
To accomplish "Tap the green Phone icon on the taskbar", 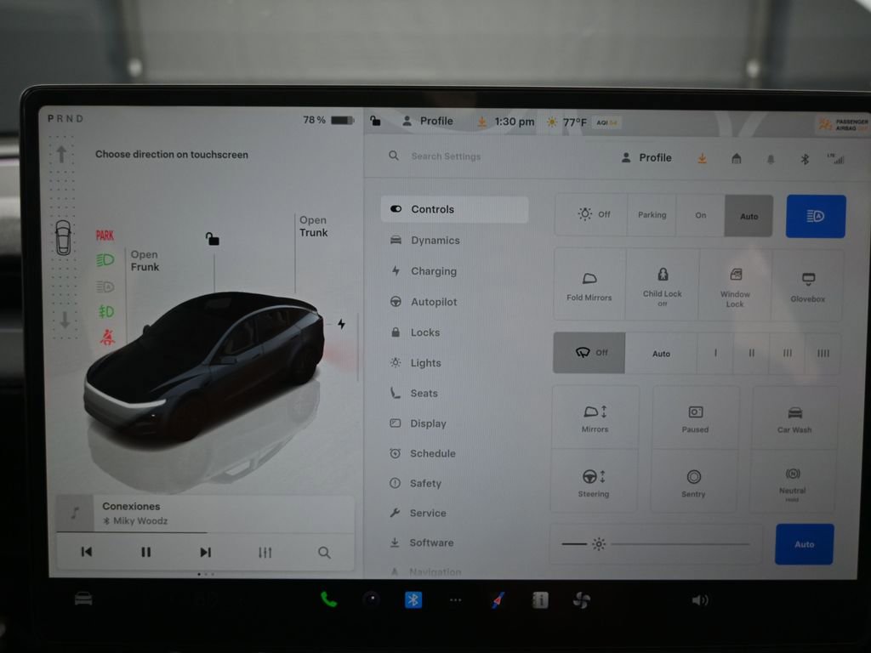I will 329,599.
